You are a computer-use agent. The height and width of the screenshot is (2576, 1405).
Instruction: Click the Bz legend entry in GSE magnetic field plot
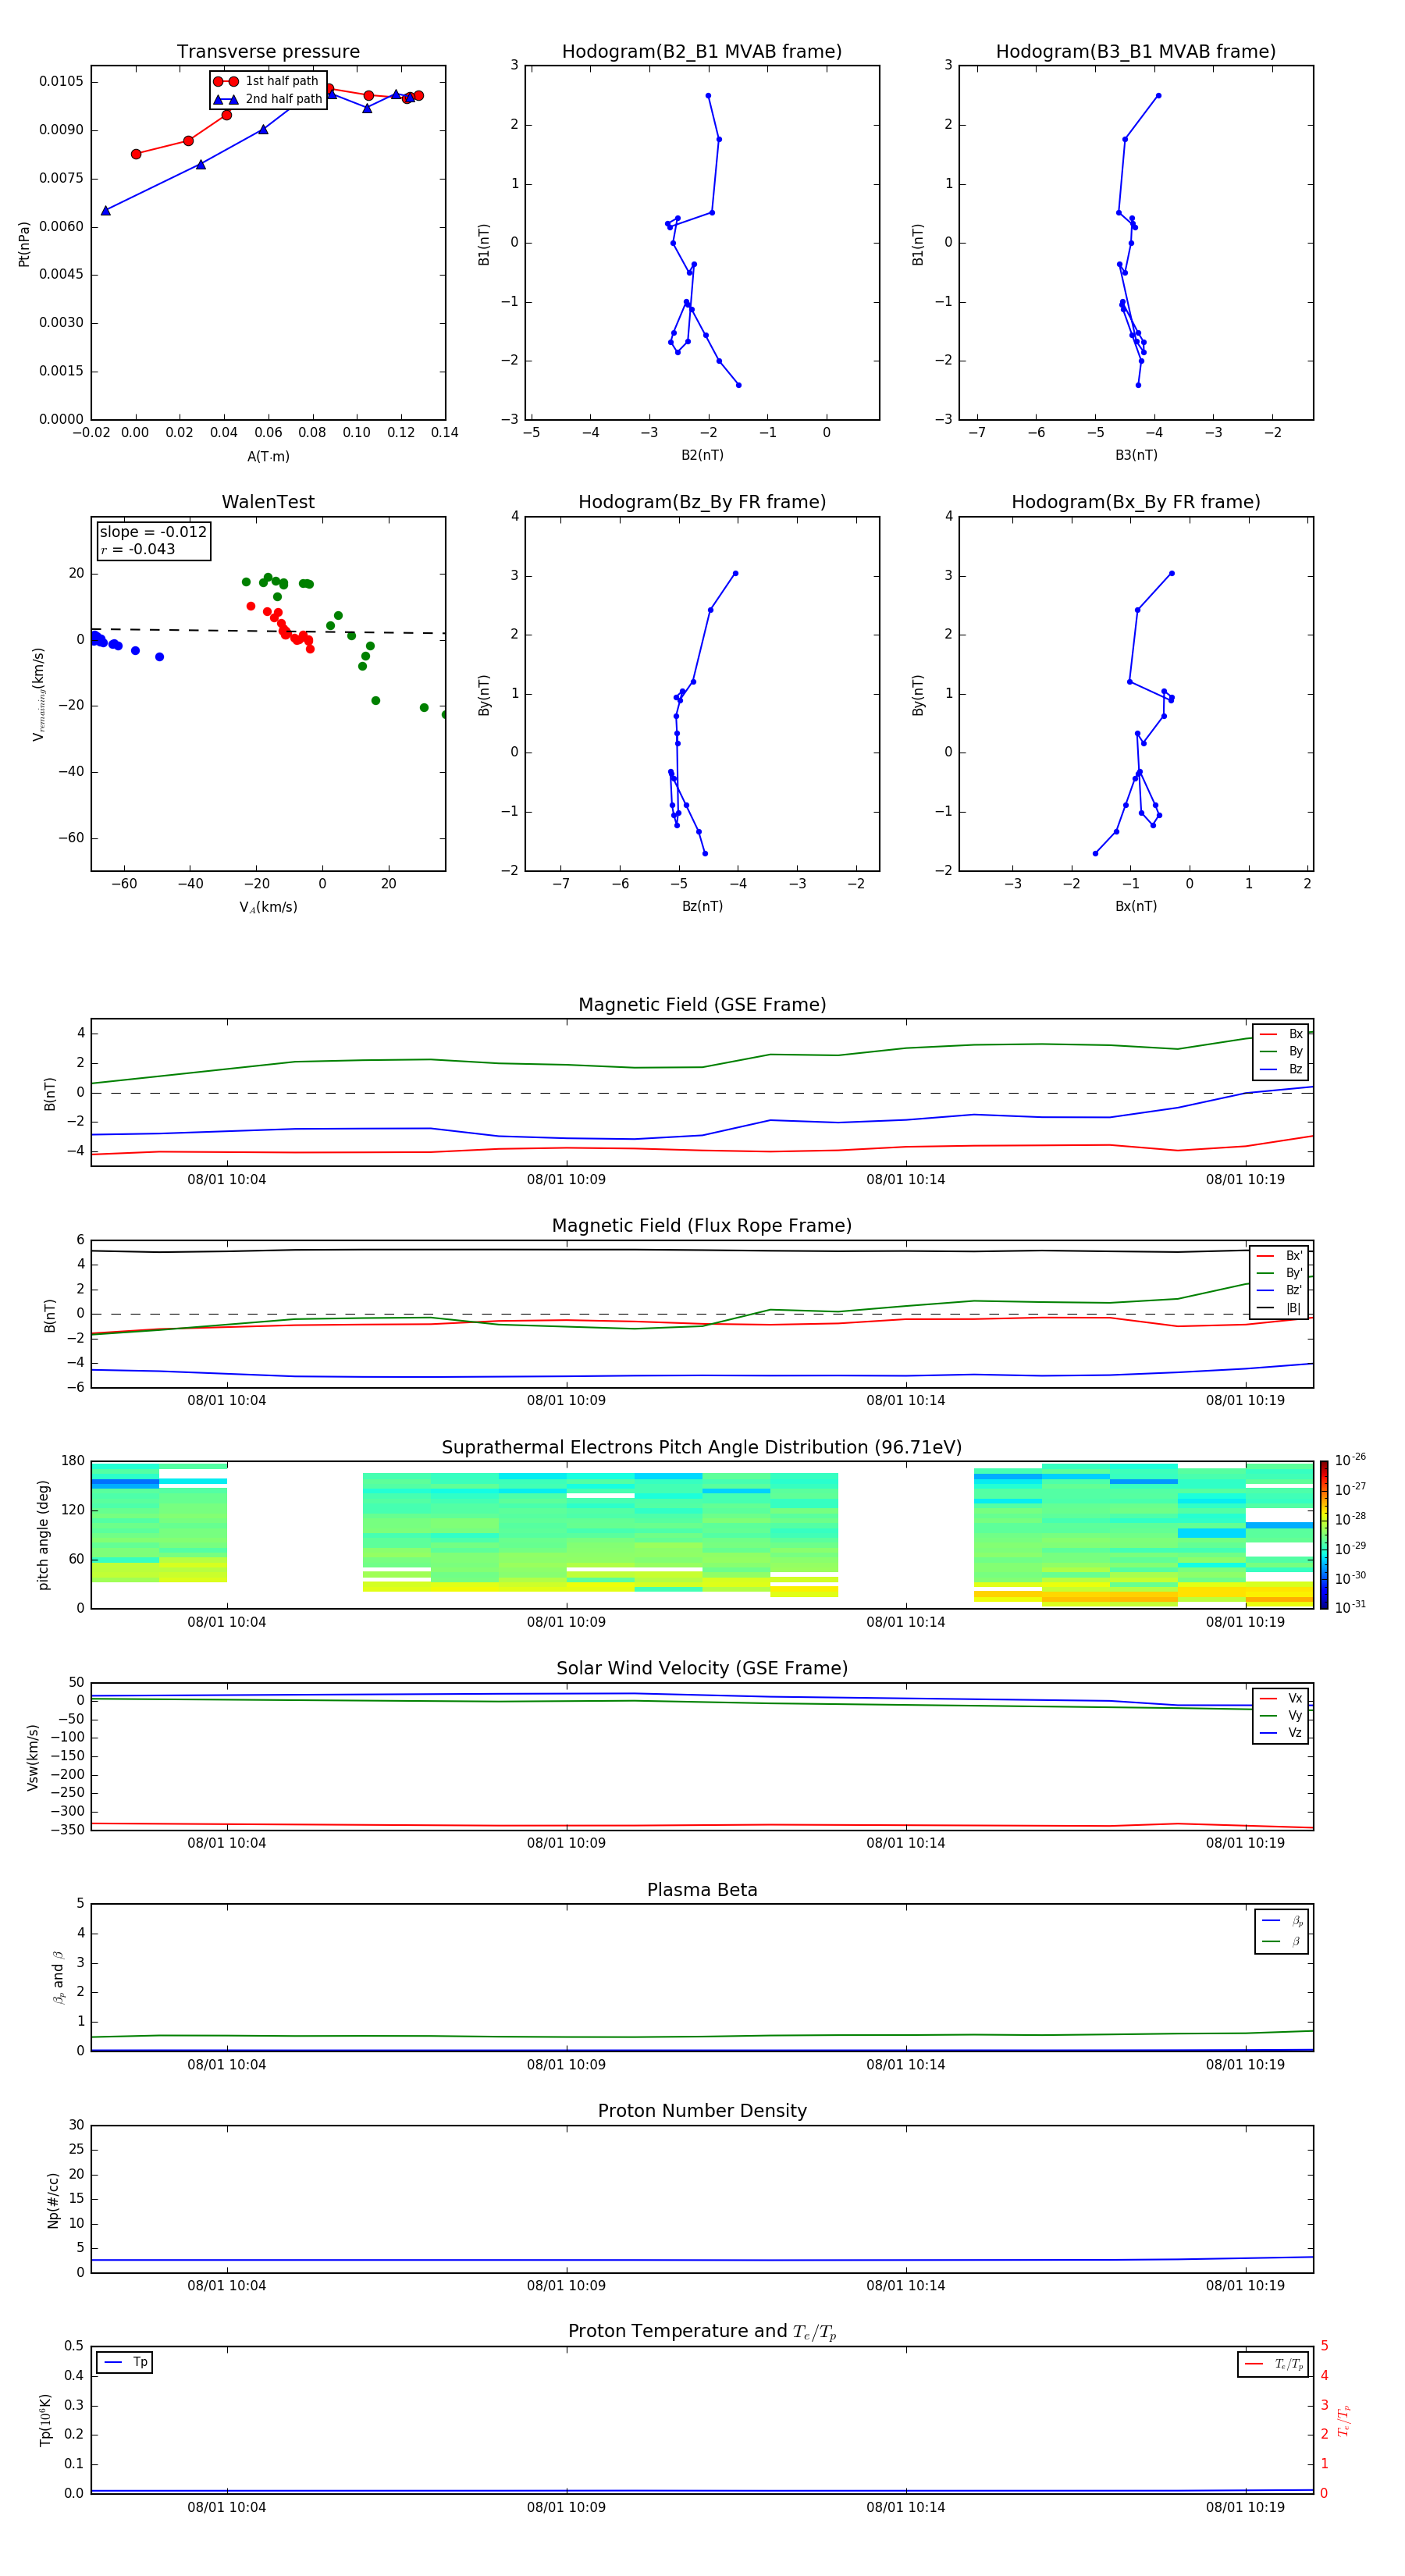1281,1069
